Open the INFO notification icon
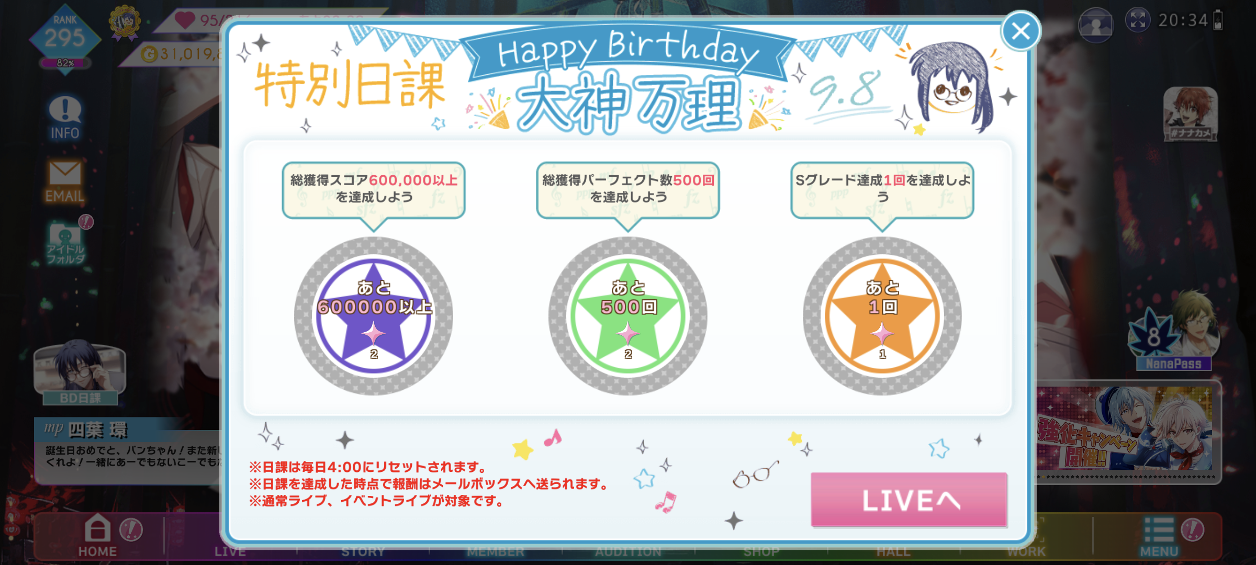This screenshot has height=565, width=1256. pos(65,118)
